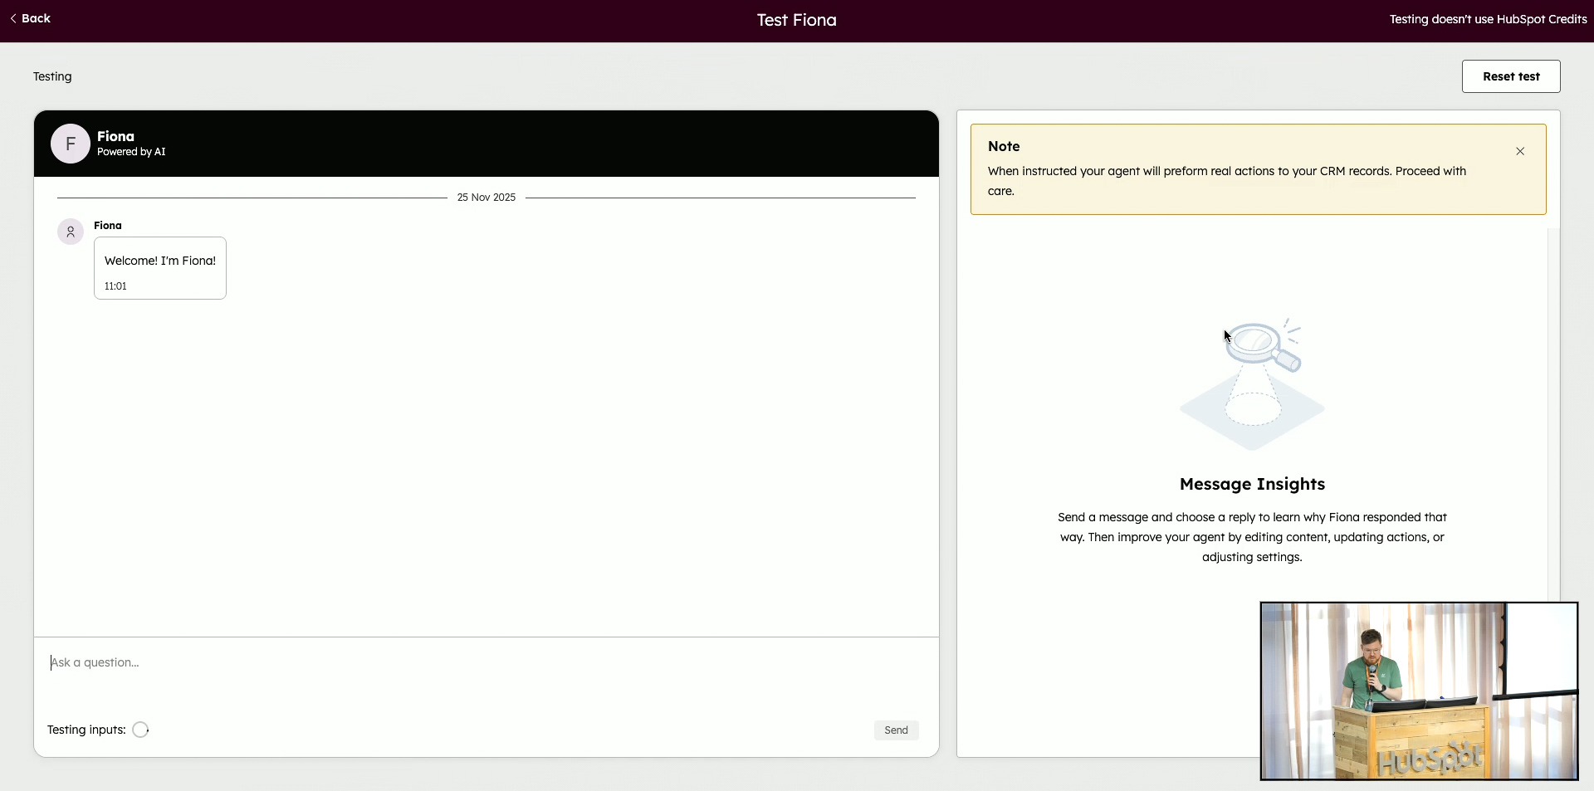1594x791 pixels.
Task: Click the 25 Nov 2025 date divider
Action: (x=487, y=198)
